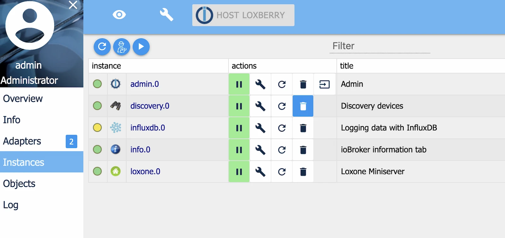Configure discovery.0 with wrench icon
The height and width of the screenshot is (238, 505).
[x=260, y=106]
